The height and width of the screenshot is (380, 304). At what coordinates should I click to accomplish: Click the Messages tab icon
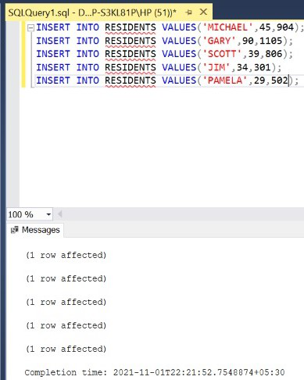click(14, 230)
